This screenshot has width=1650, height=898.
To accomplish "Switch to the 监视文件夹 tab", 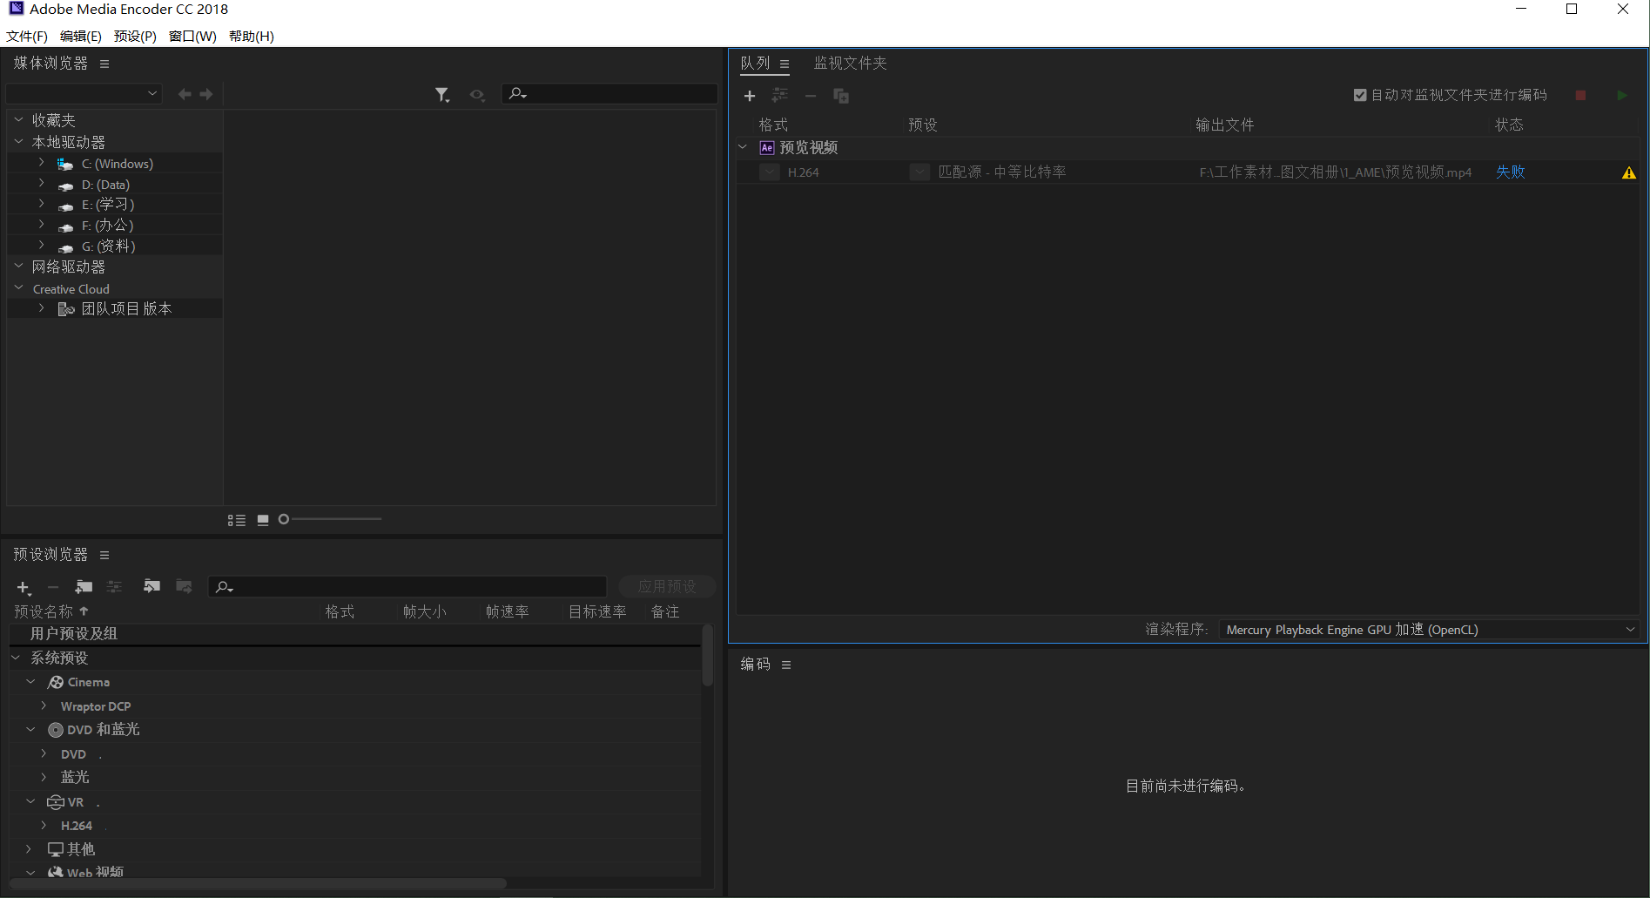I will point(850,63).
